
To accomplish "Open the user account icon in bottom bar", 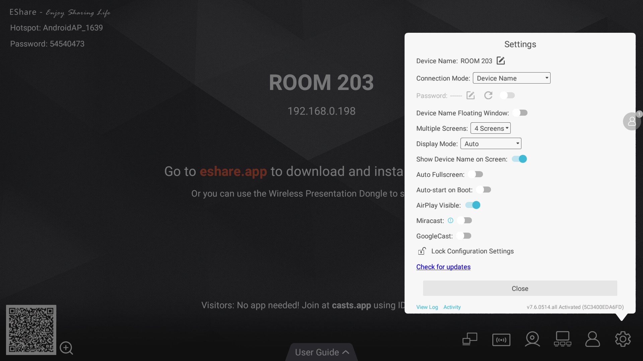I will point(592,339).
